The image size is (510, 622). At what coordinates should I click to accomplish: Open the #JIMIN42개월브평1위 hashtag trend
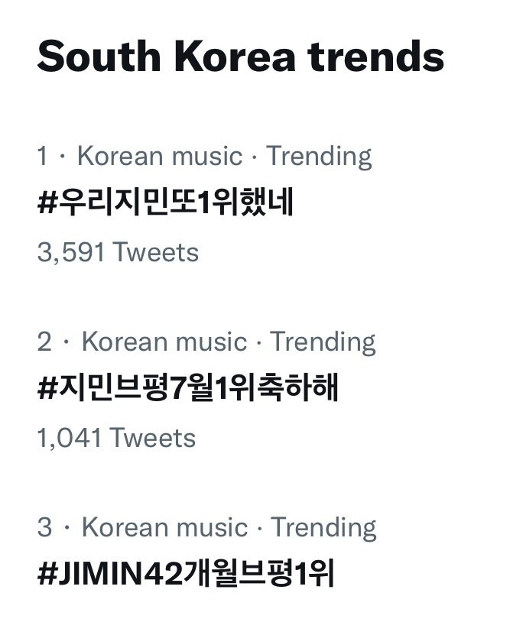tap(186, 574)
